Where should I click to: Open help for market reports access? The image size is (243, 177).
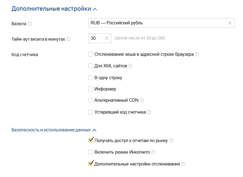point(171,141)
